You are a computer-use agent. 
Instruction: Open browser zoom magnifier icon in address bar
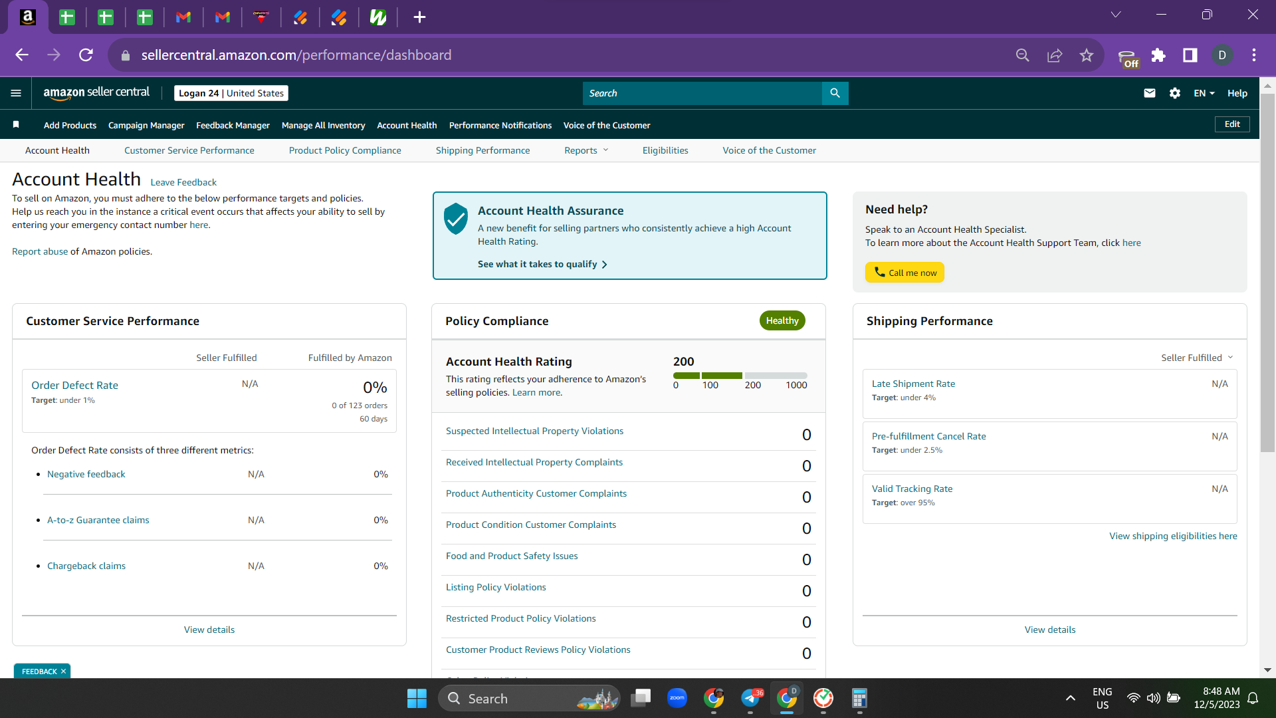click(x=1023, y=55)
